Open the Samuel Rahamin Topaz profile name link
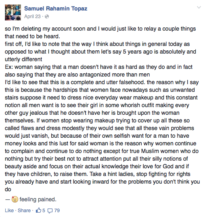 pos(56,8)
